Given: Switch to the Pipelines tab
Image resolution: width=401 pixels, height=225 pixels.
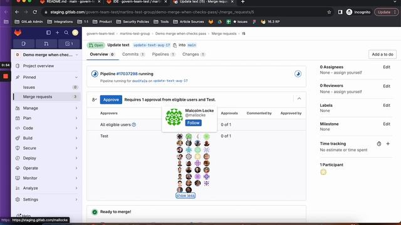Looking at the screenshot, I should [164, 54].
